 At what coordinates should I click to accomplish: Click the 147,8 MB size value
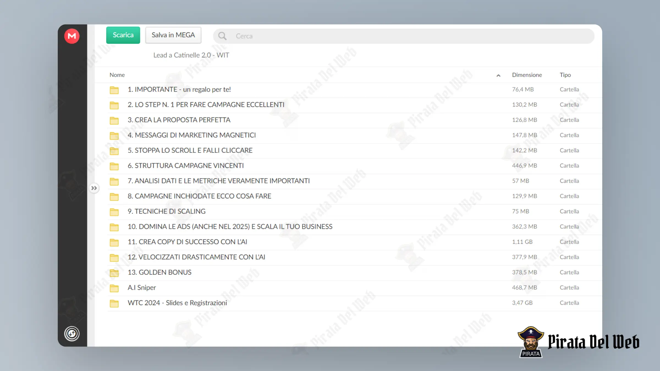(524, 135)
